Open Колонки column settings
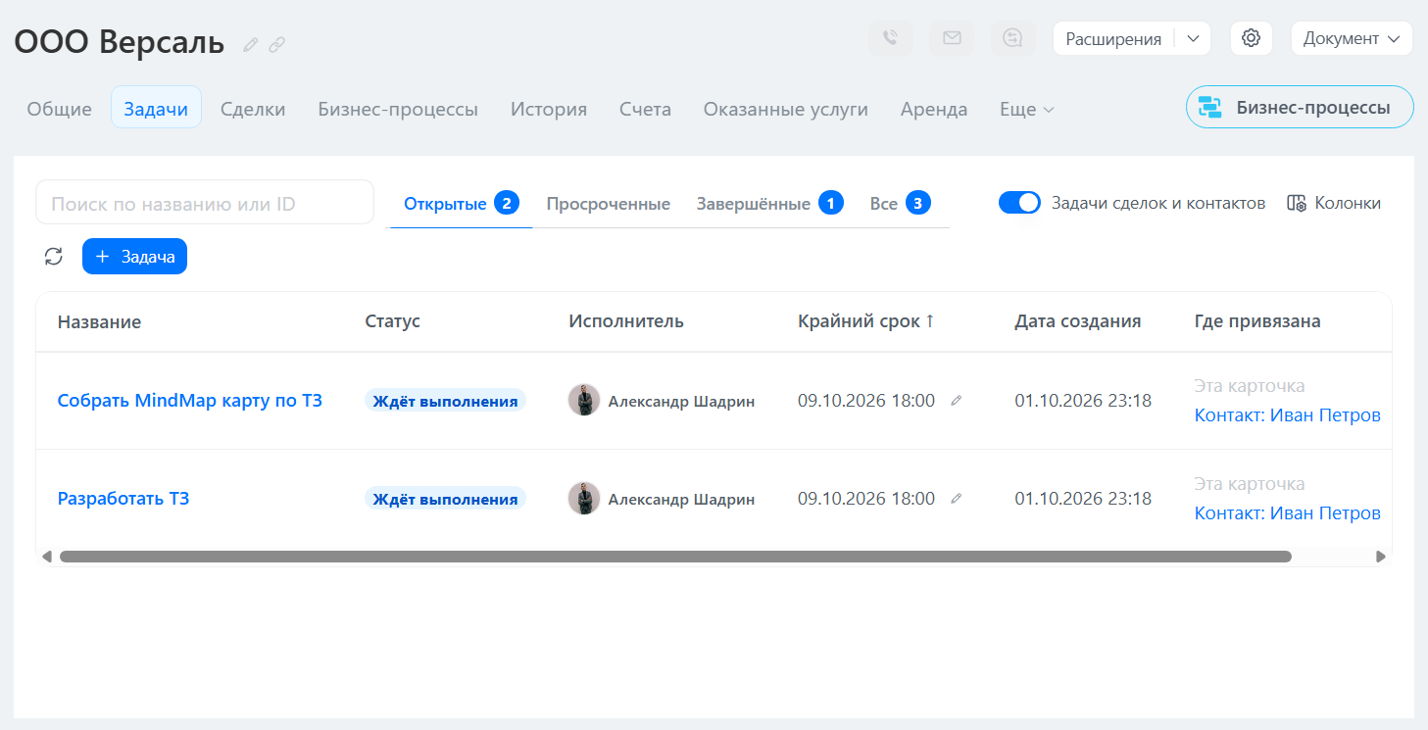 tap(1334, 203)
